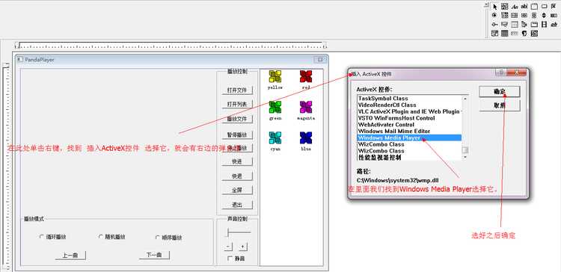Select the 循环播放 radio button
561x272 pixels.
coord(52,237)
